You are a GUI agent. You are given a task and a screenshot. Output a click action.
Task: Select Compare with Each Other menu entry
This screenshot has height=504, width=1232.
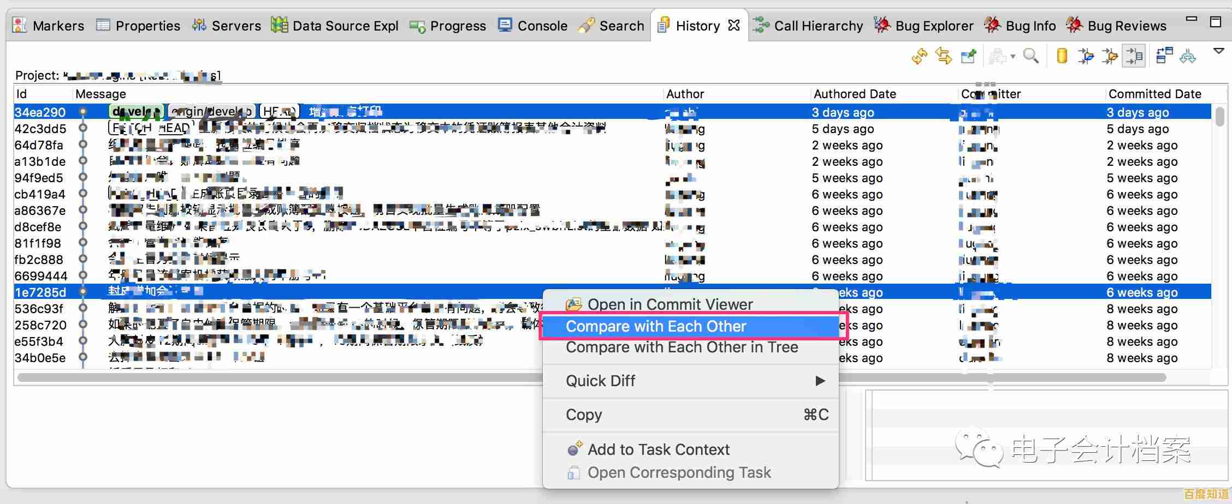point(656,326)
